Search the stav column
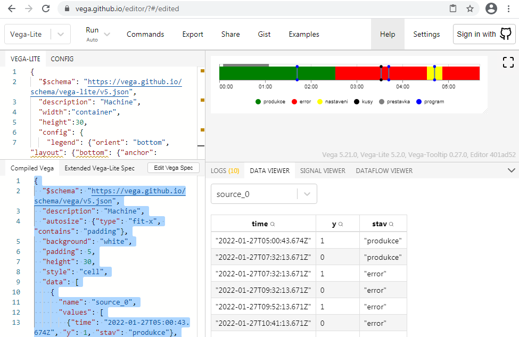Viewport: 519px width, 337px height. (x=391, y=224)
